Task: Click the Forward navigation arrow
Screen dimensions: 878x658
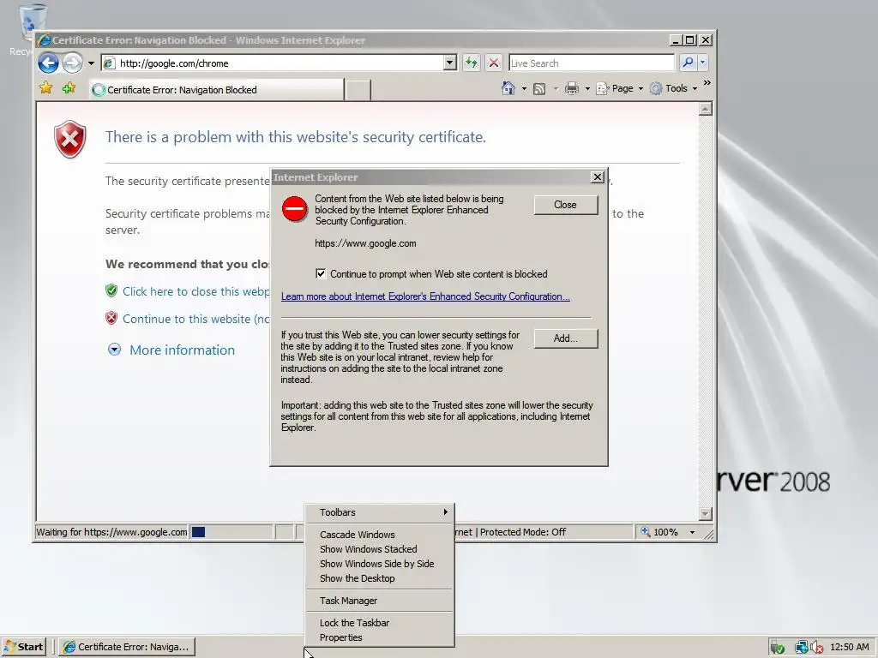Action: click(x=72, y=63)
